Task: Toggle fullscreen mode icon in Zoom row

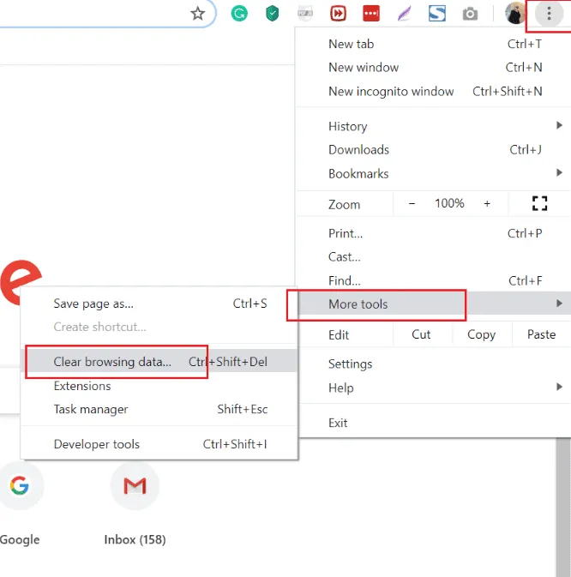Action: [x=539, y=203]
